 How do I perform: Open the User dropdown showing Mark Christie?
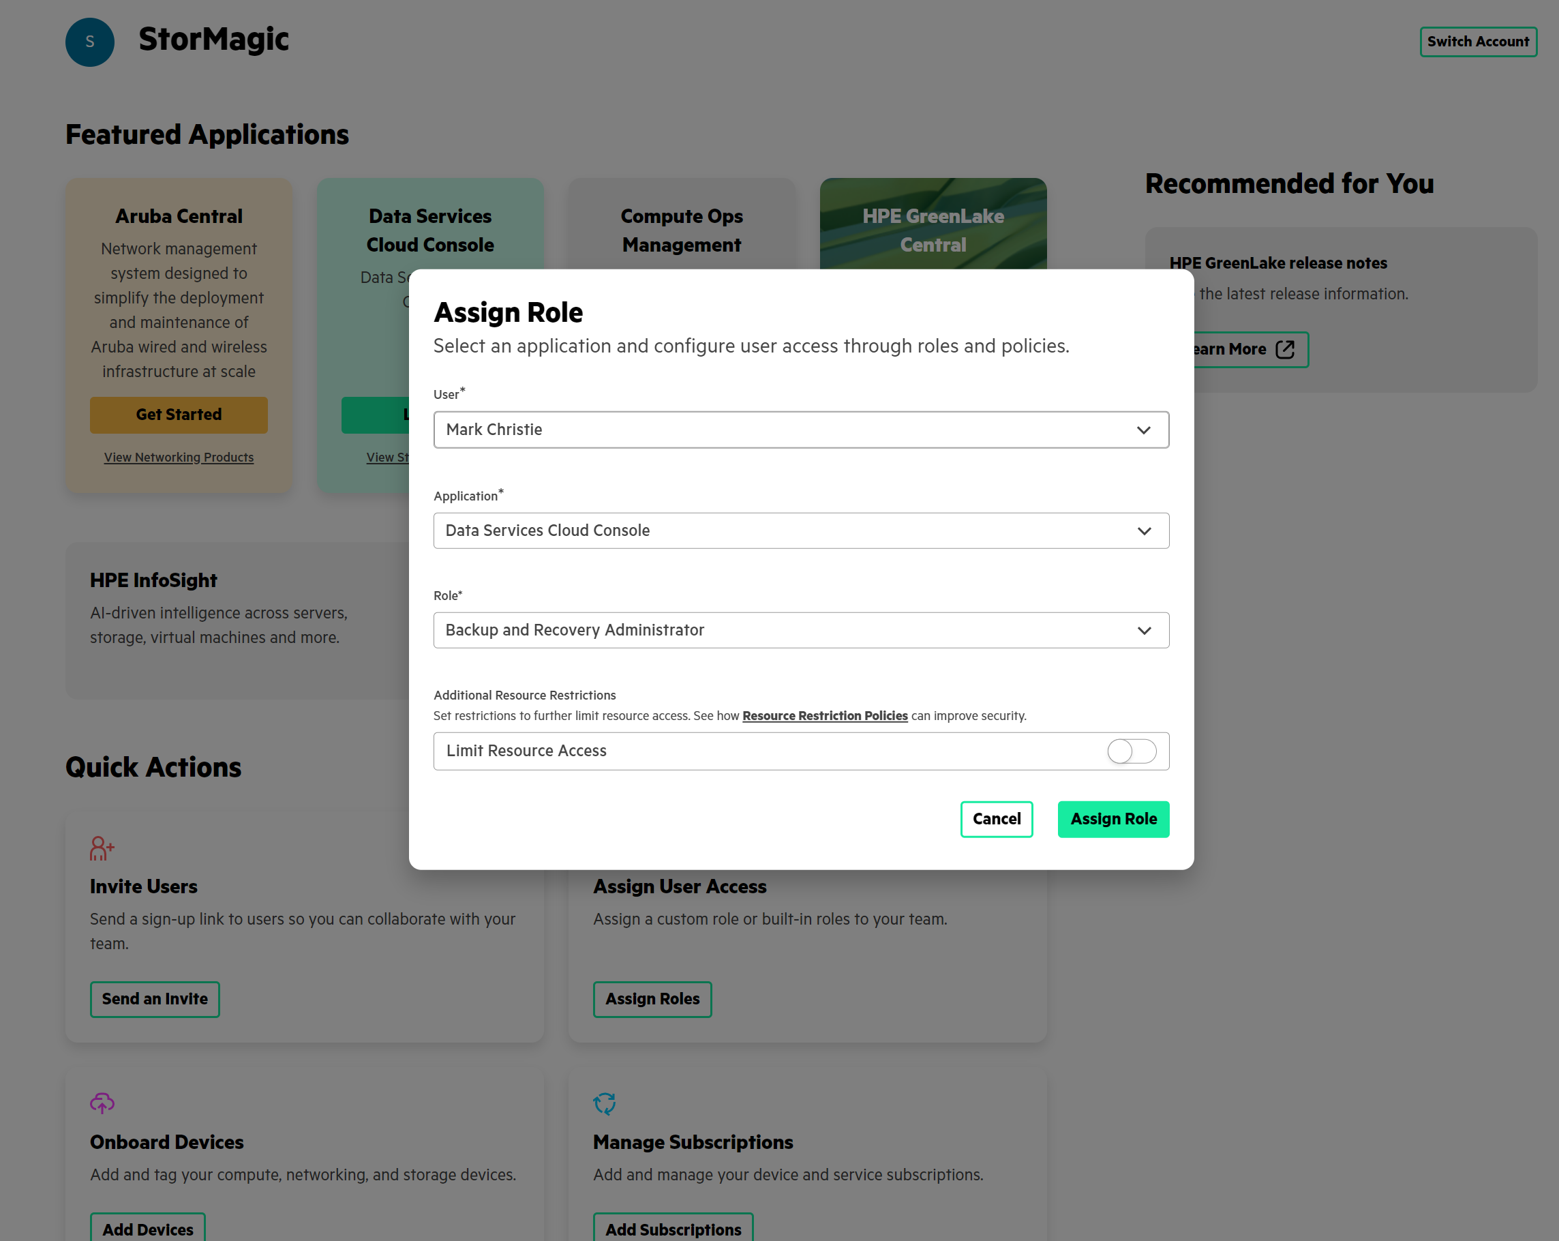pos(801,430)
